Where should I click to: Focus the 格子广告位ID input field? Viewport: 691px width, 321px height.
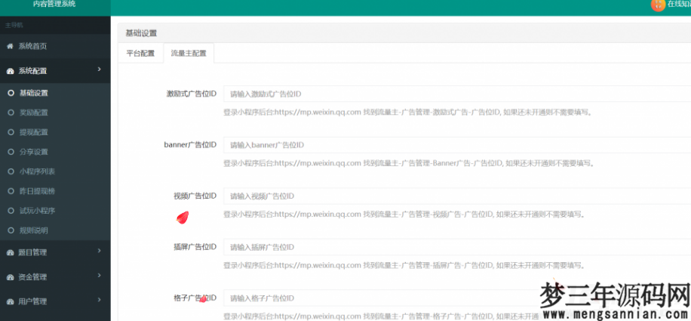(x=457, y=298)
